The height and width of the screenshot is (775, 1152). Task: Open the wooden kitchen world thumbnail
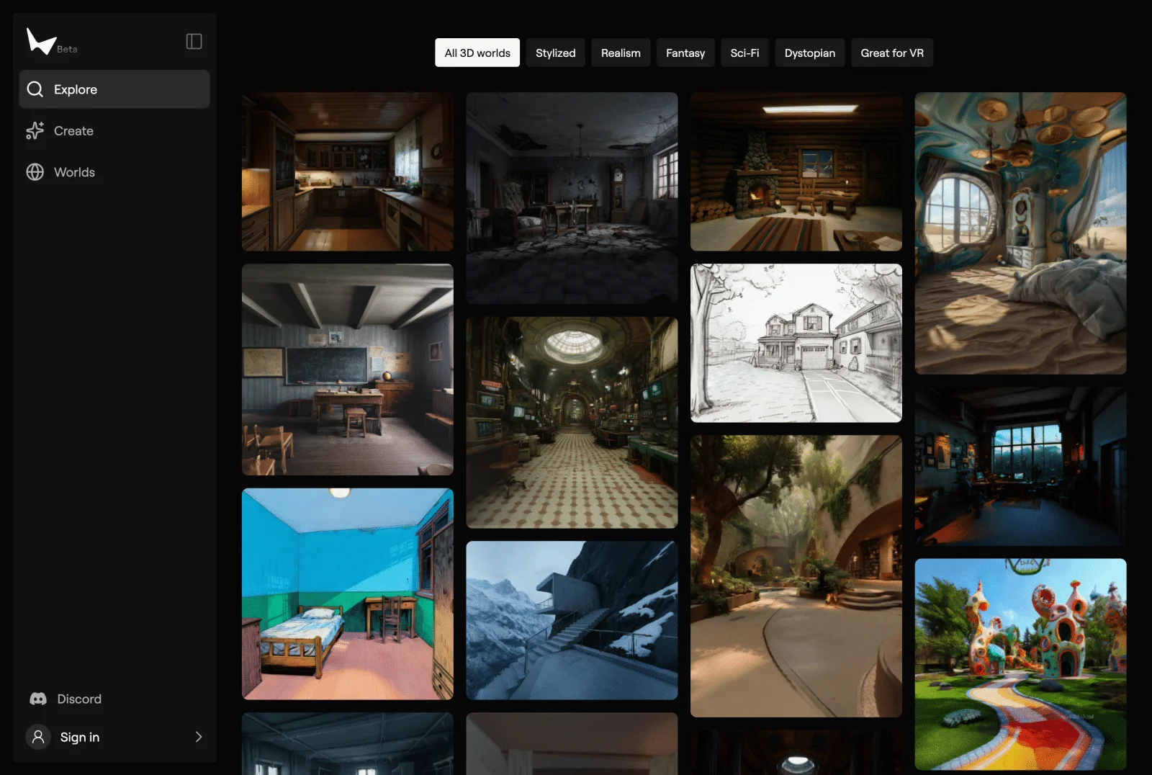[347, 171]
